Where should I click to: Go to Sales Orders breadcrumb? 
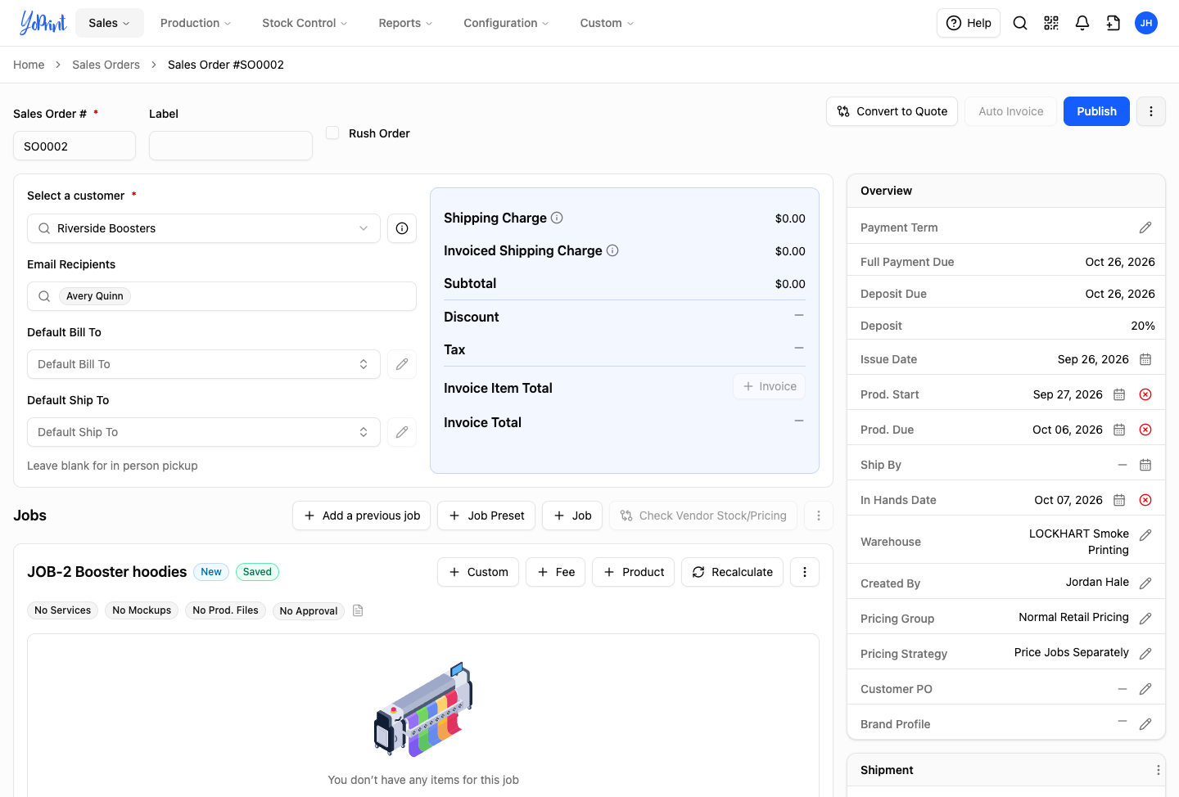point(106,65)
